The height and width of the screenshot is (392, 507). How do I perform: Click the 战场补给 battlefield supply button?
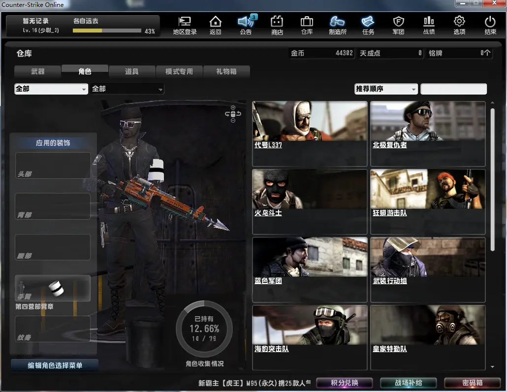409,383
